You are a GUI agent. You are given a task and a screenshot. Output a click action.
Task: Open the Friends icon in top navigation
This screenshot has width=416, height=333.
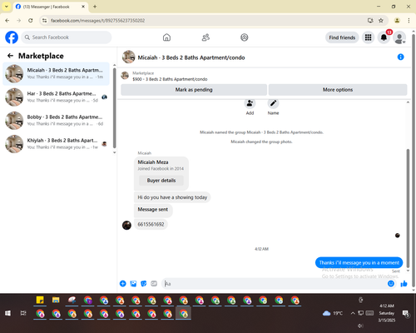(206, 37)
